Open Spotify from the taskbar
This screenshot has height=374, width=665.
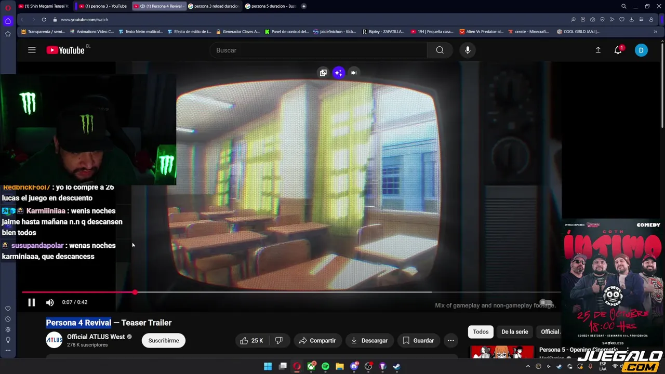(x=325, y=366)
